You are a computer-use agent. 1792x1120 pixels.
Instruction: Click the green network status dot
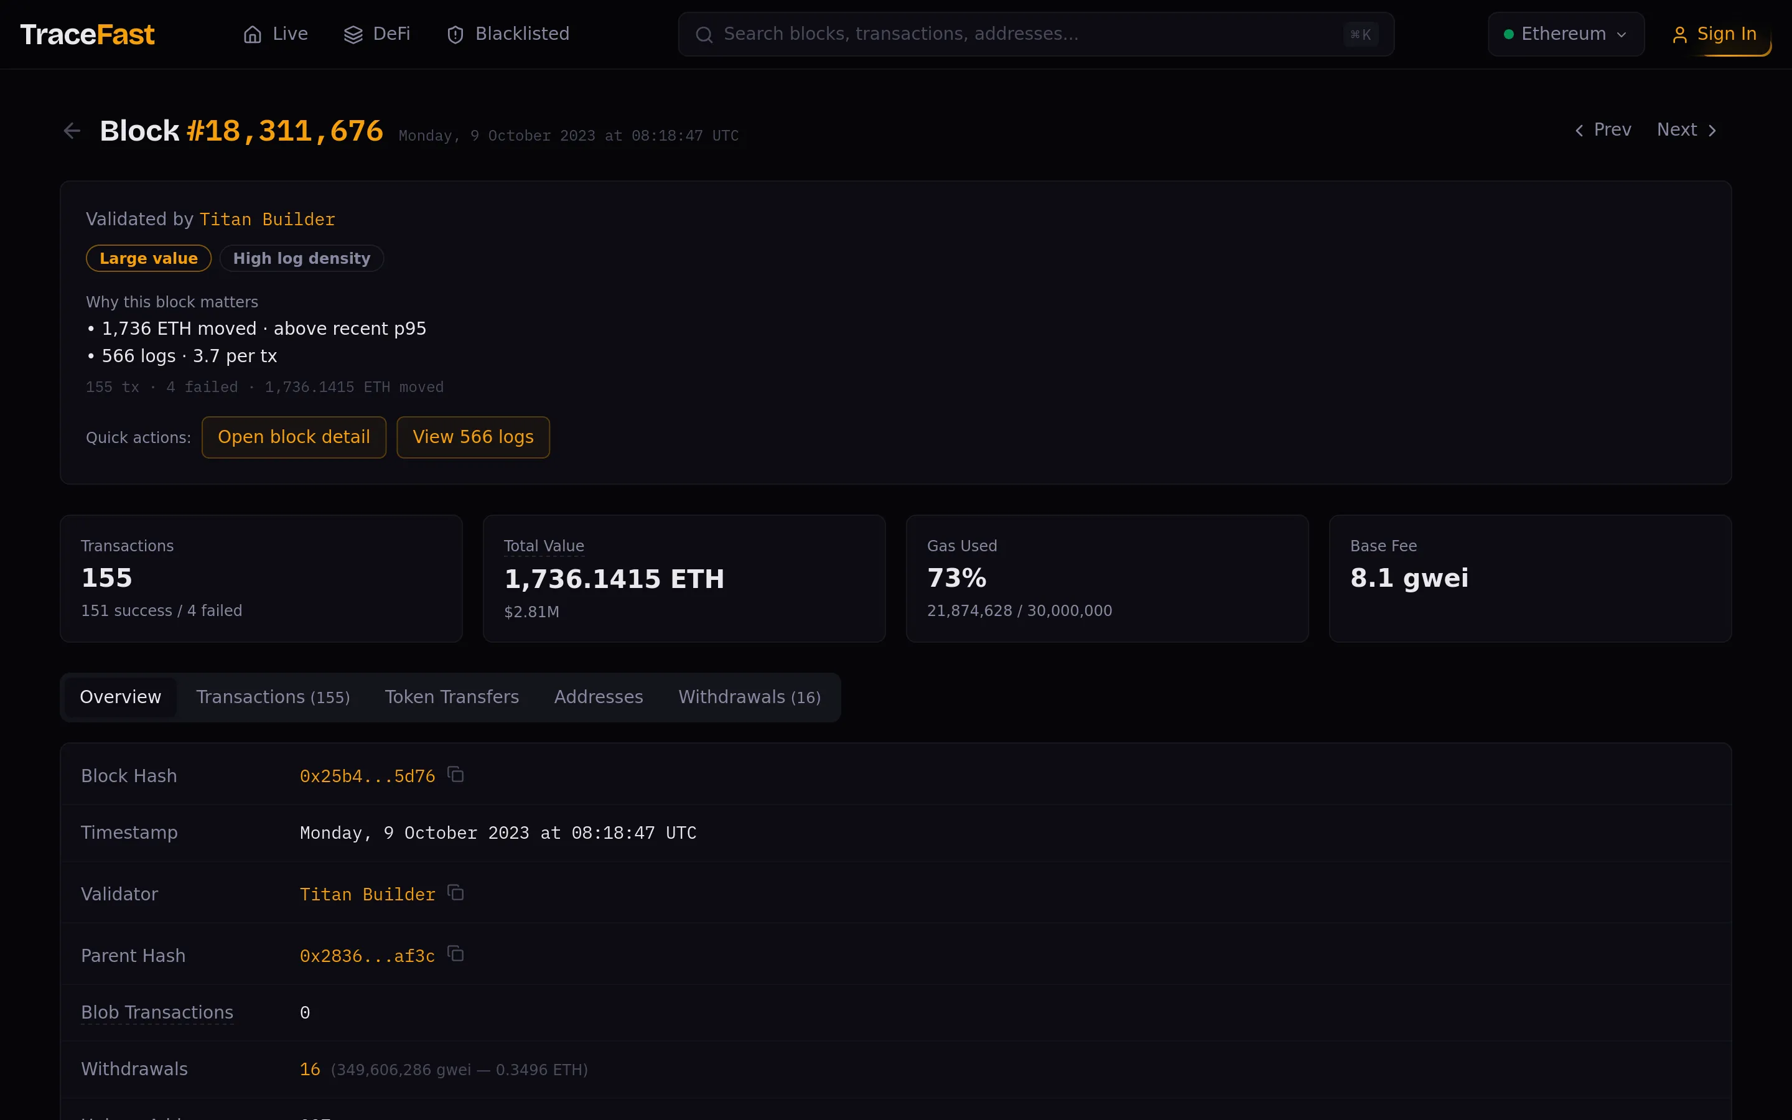click(1508, 34)
